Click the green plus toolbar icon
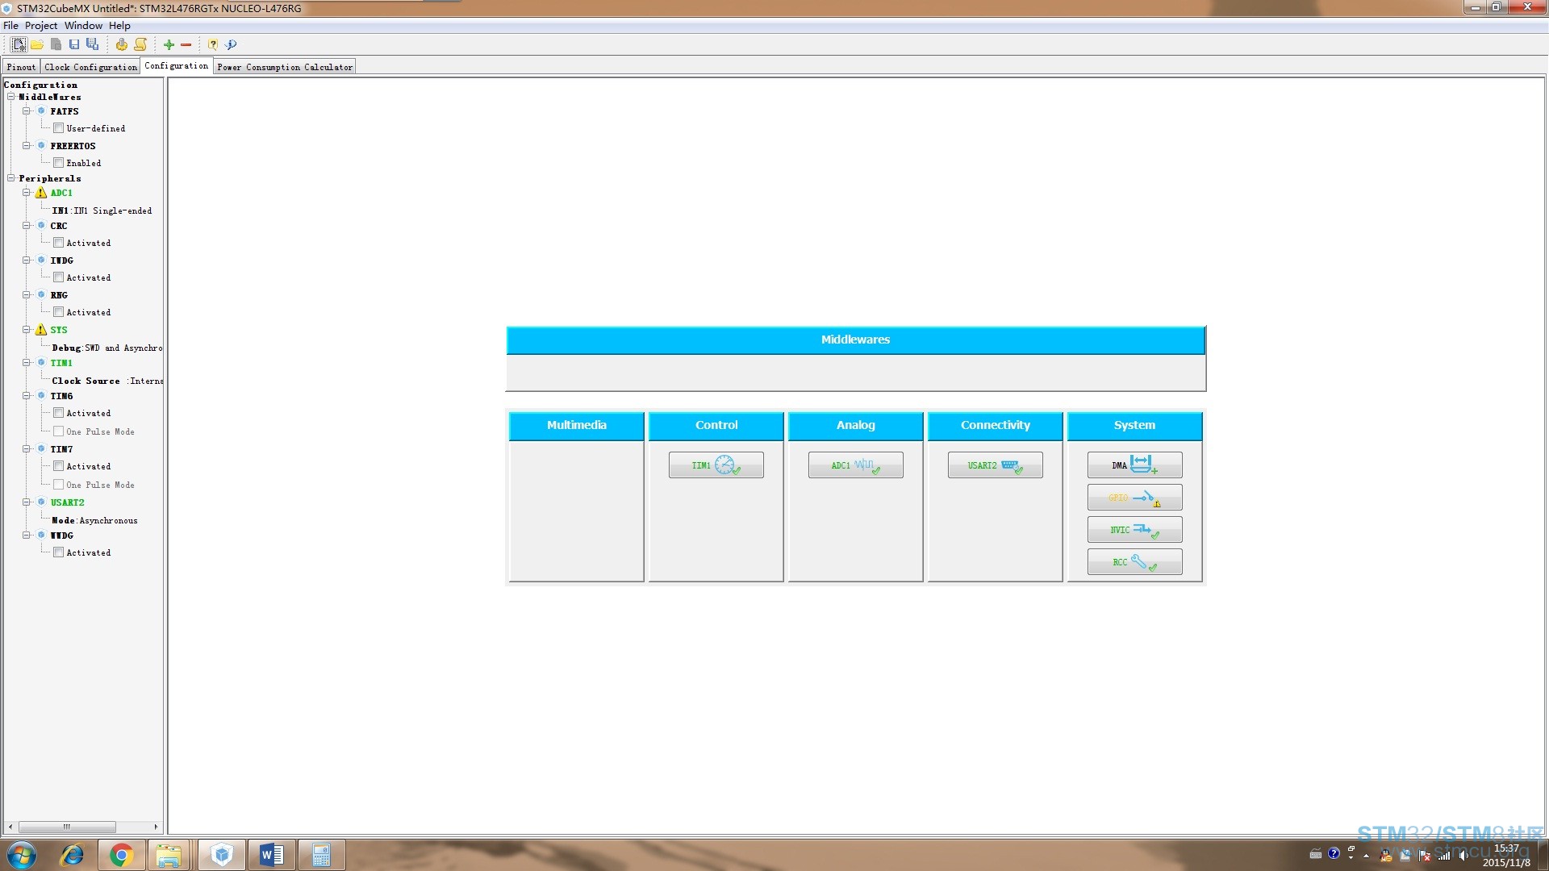The width and height of the screenshot is (1549, 871). click(169, 44)
